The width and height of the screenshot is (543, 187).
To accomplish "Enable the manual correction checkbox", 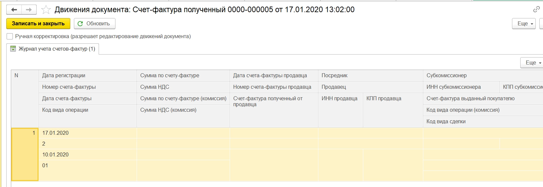I will [x=10, y=36].
